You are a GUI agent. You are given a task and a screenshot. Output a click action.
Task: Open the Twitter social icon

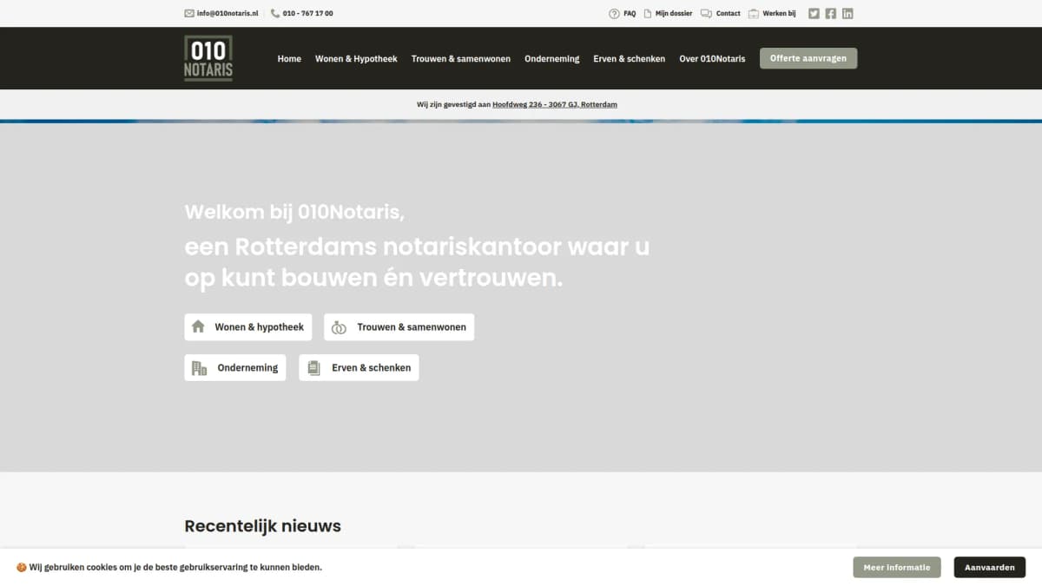pos(814,13)
